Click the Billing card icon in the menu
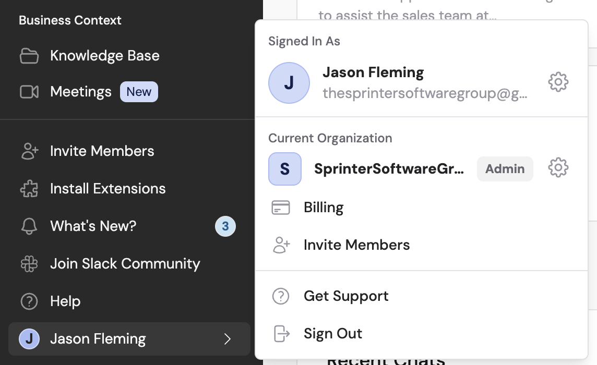Viewport: 597px width, 365px height. [x=281, y=207]
